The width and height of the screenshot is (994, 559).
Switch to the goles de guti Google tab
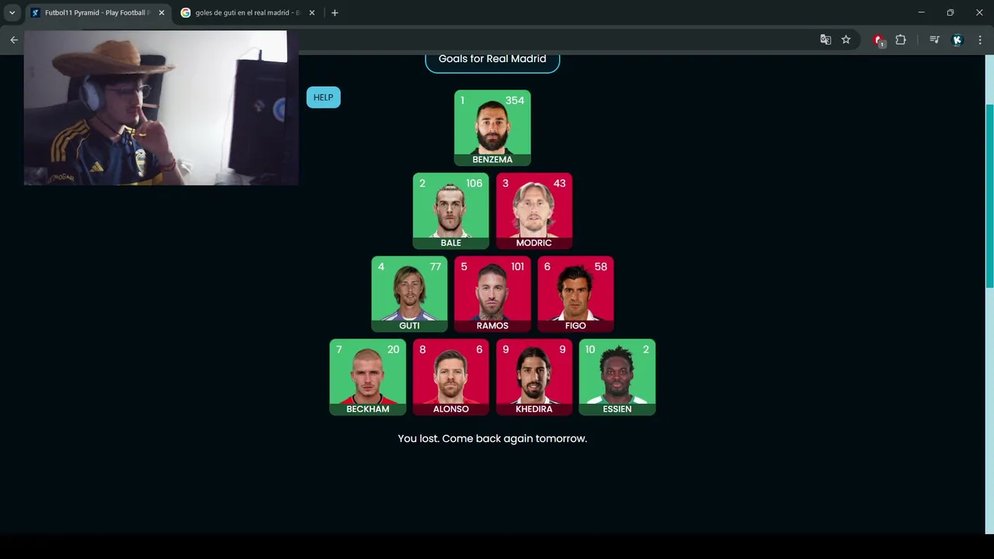point(247,12)
